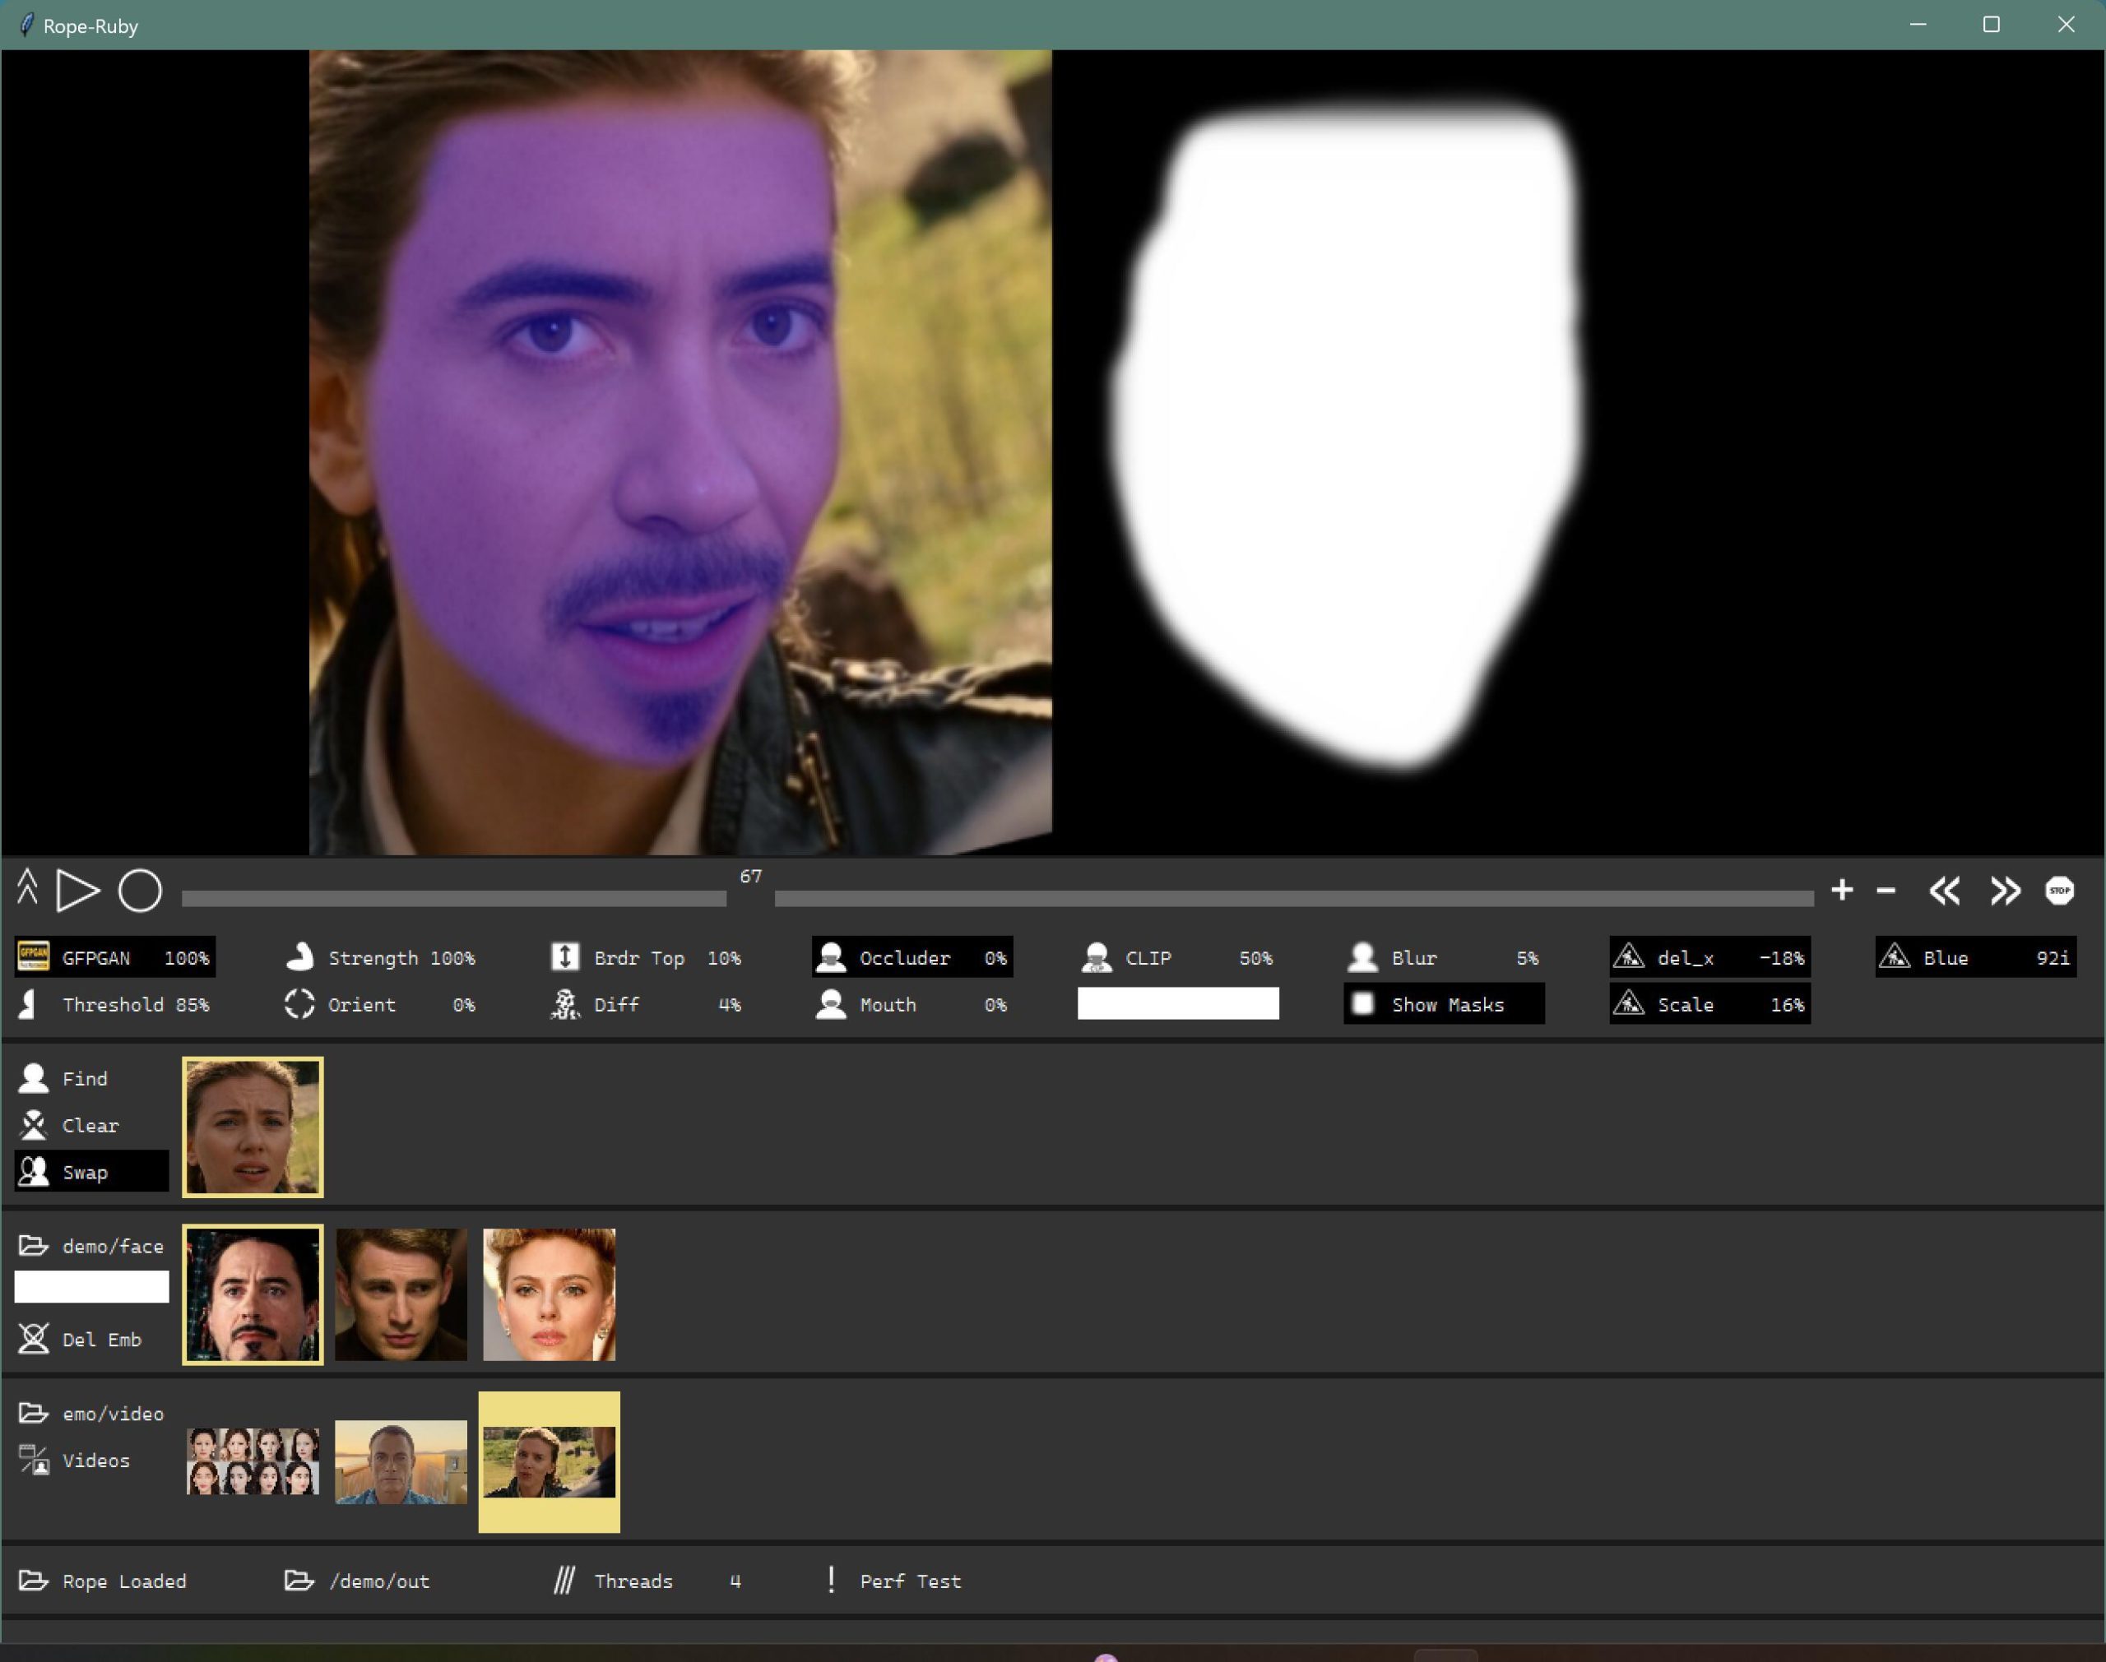Open the /demo/out output folder
The width and height of the screenshot is (2106, 1662).
(356, 1581)
